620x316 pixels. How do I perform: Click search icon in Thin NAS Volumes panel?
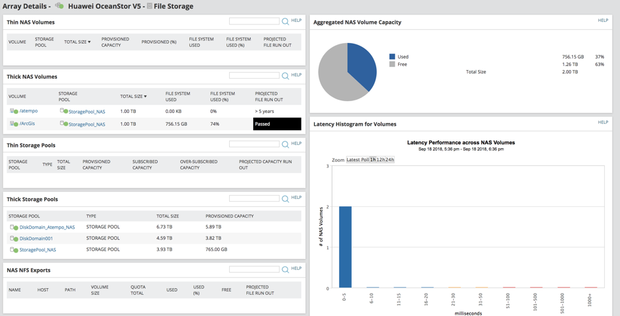click(285, 21)
